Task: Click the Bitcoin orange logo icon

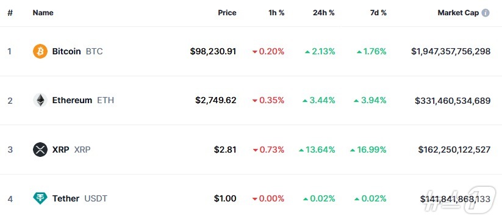Action: pos(40,51)
